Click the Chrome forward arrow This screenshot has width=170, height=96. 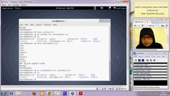139,26
